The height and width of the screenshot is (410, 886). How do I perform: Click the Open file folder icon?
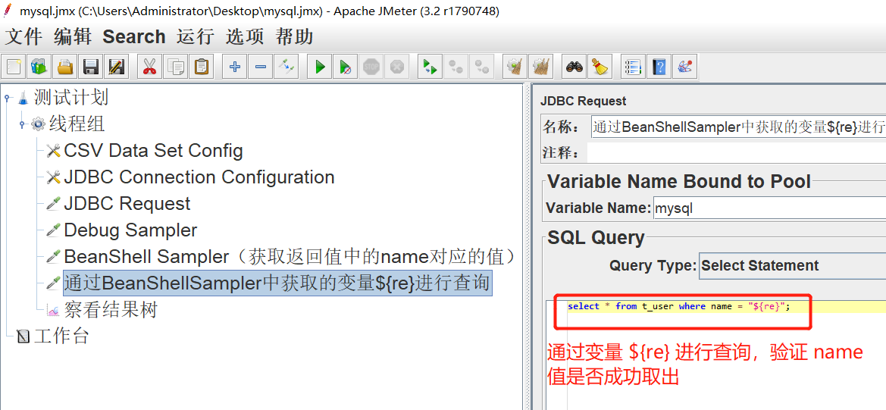pos(65,67)
